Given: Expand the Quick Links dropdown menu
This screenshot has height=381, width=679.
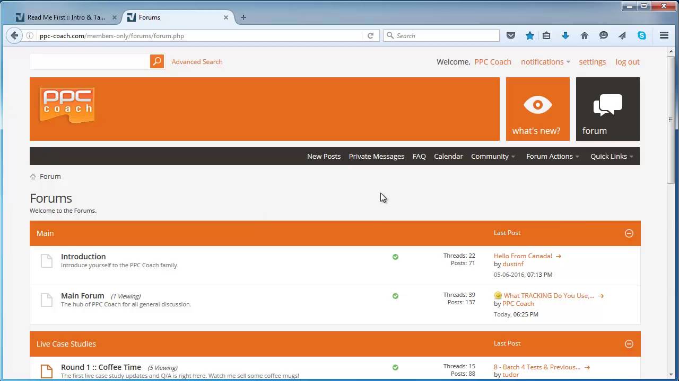Looking at the screenshot, I should 612,156.
